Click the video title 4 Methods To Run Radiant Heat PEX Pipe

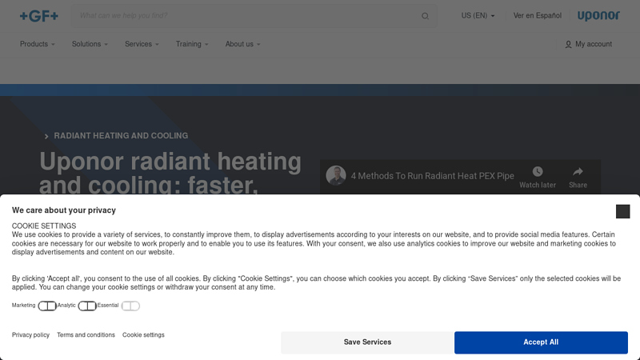[433, 176]
